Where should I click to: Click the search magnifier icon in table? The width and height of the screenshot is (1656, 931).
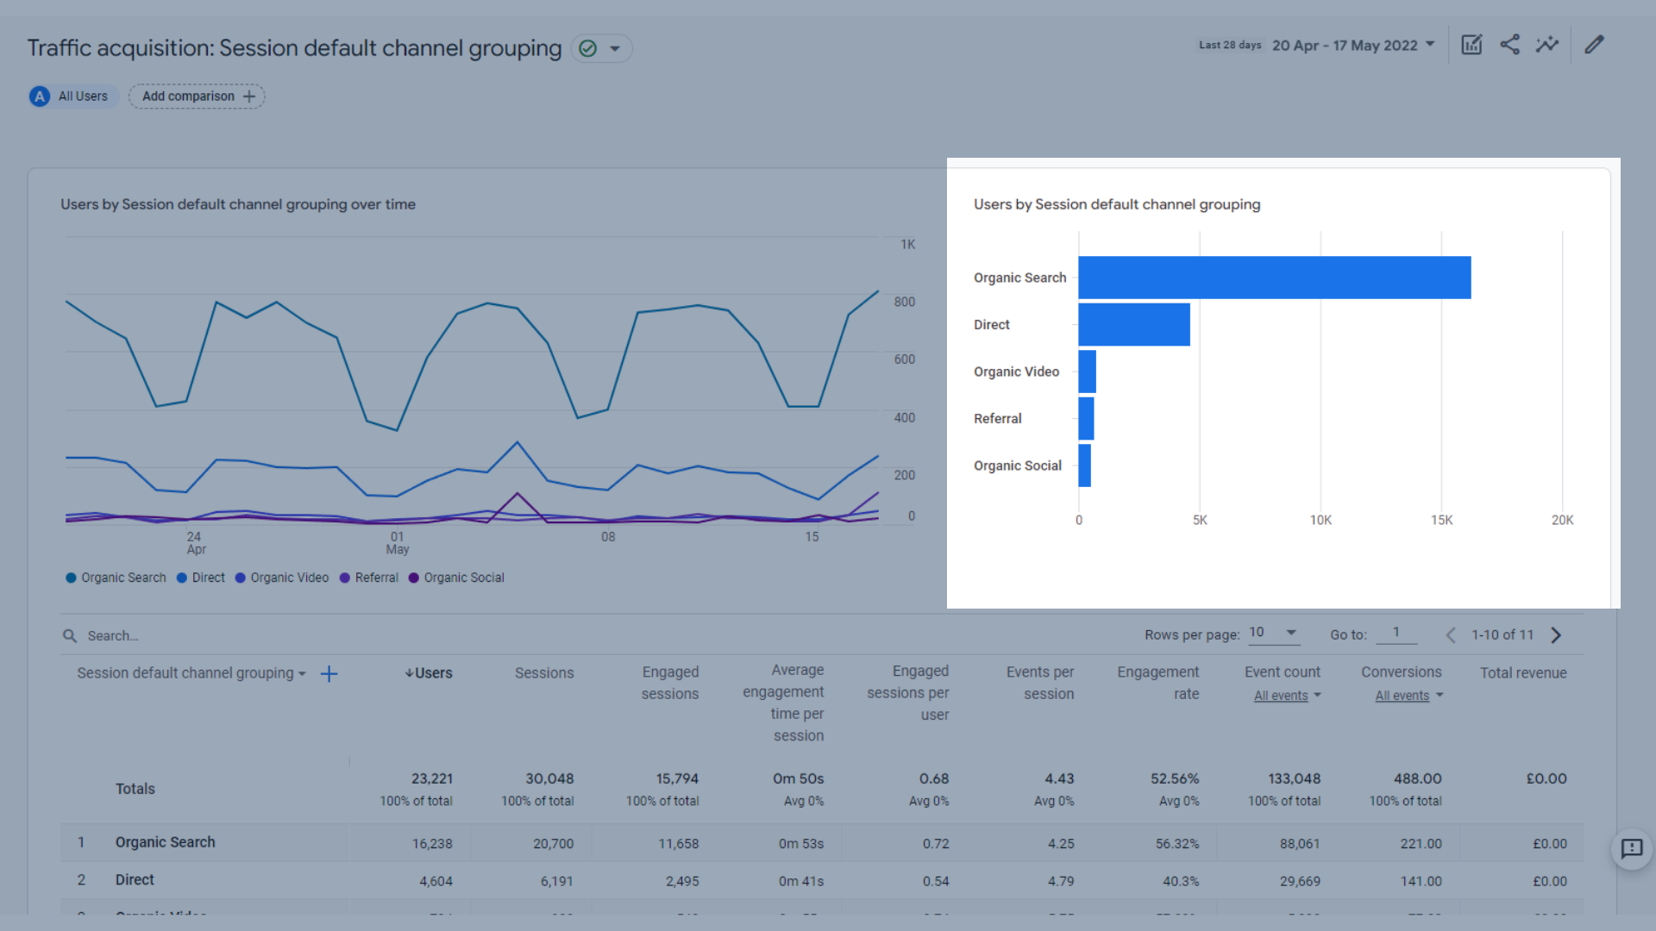(x=69, y=635)
